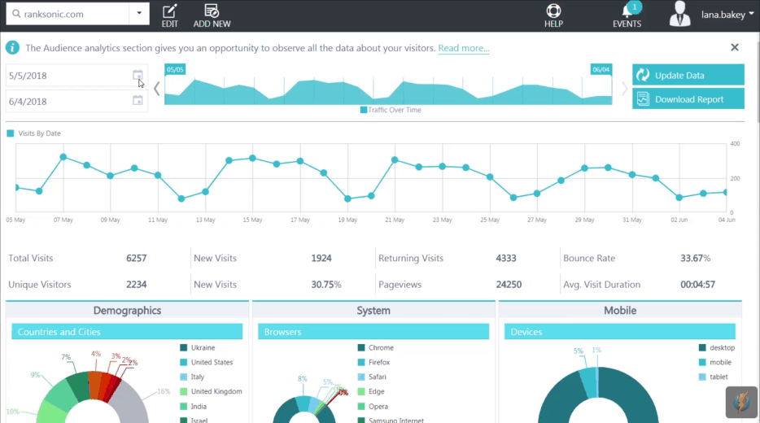Click the Unique Visitors value 2234
The height and width of the screenshot is (423, 760).
pyautogui.click(x=136, y=285)
